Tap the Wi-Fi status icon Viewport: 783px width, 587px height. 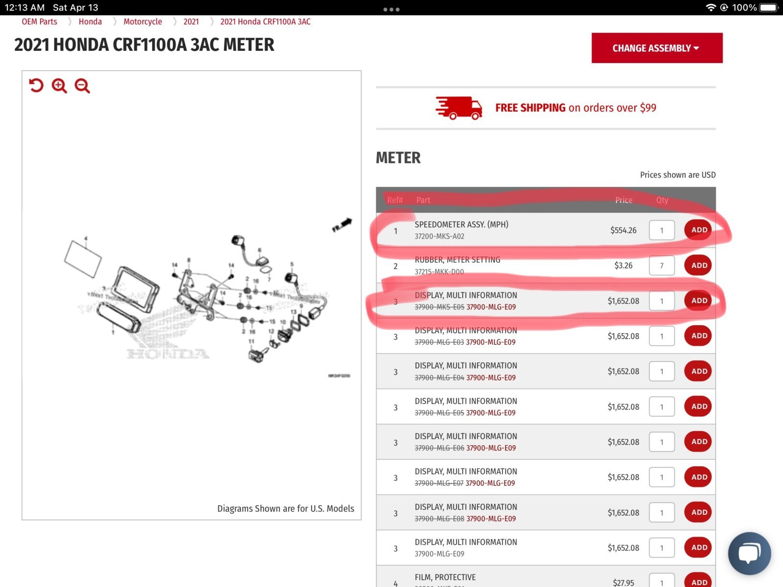click(x=711, y=7)
